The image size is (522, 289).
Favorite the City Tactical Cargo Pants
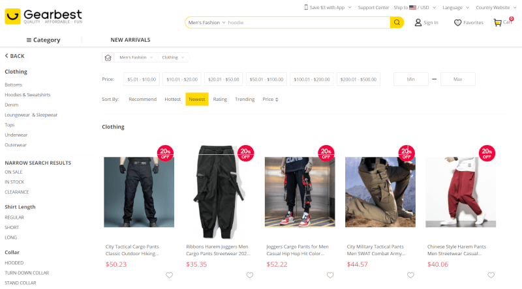point(169,275)
